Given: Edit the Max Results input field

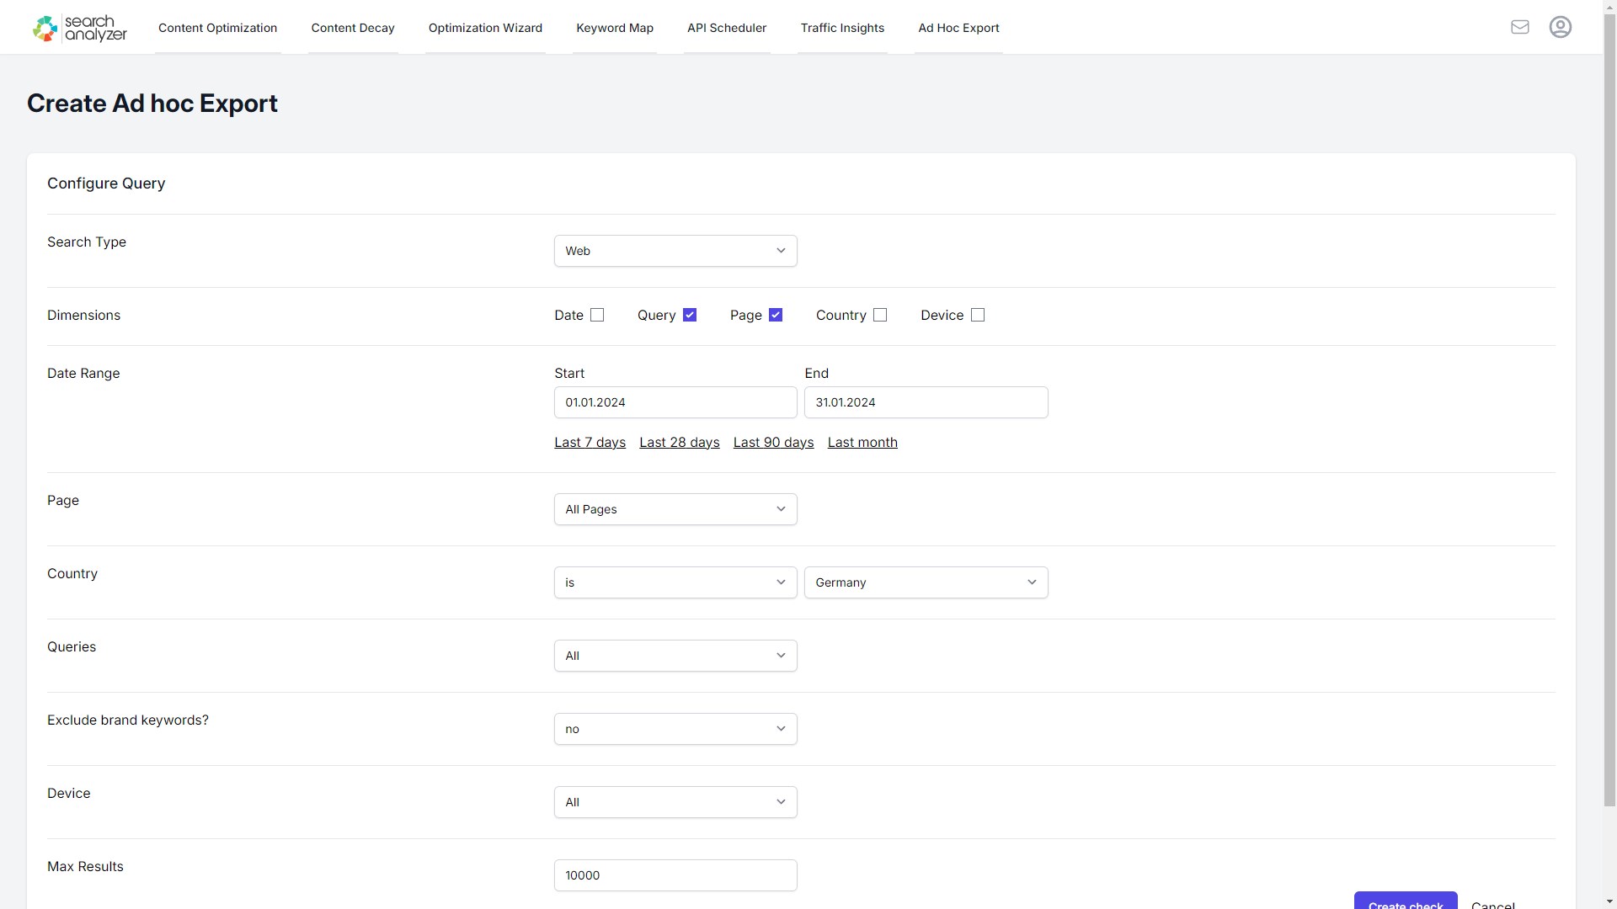Looking at the screenshot, I should [x=675, y=874].
